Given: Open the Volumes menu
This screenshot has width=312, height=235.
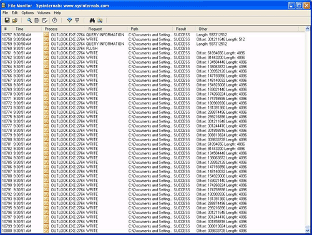Looking at the screenshot, I should pyautogui.click(x=44, y=12).
